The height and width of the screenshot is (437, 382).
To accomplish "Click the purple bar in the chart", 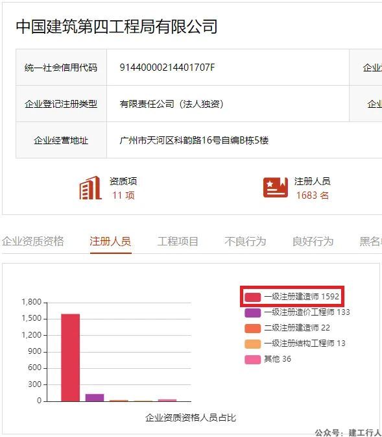I will click(x=95, y=397).
